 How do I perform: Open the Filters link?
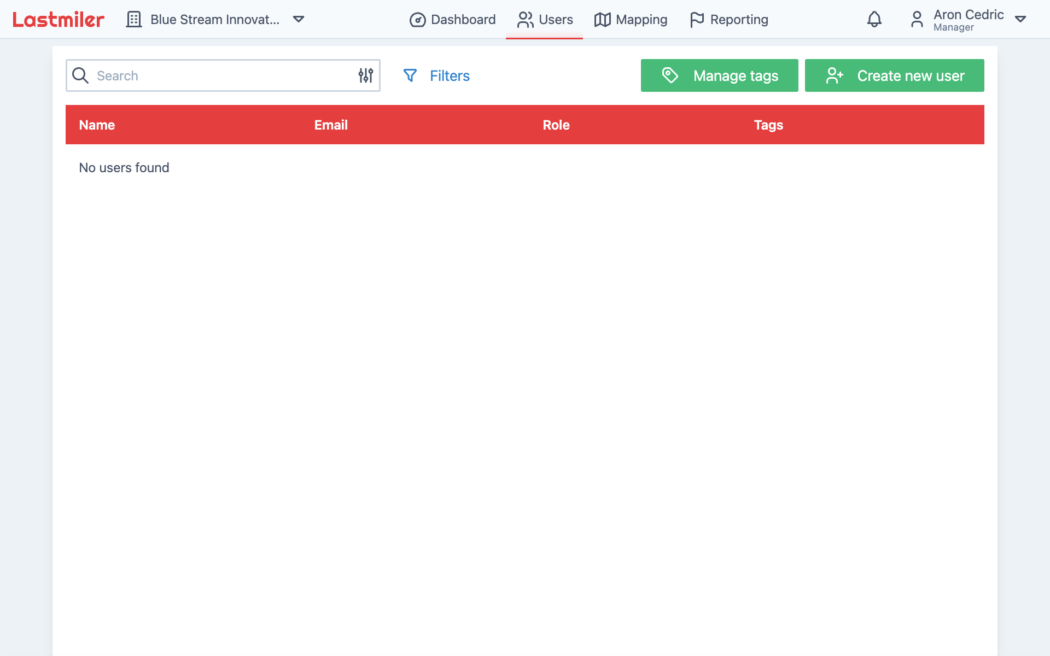coord(450,76)
